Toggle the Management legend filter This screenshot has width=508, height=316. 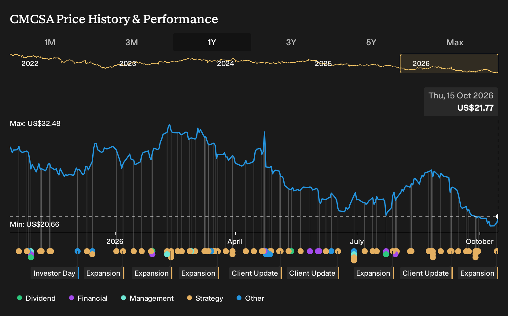[147, 298]
